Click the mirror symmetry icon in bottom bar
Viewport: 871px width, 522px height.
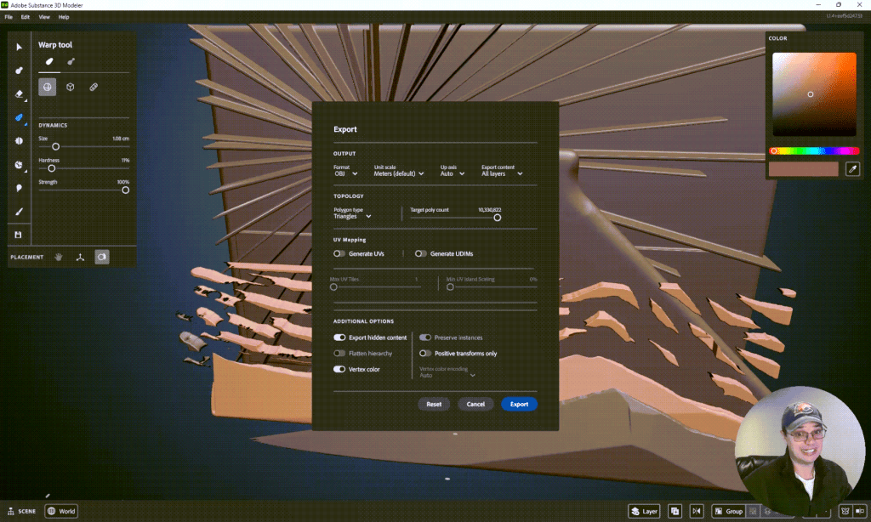697,511
